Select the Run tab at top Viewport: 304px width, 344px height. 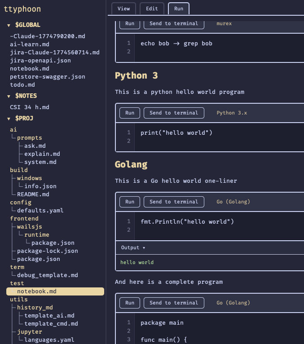pyautogui.click(x=179, y=9)
